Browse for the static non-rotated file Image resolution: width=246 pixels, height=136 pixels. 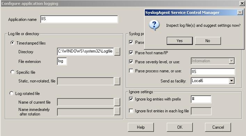point(117,81)
